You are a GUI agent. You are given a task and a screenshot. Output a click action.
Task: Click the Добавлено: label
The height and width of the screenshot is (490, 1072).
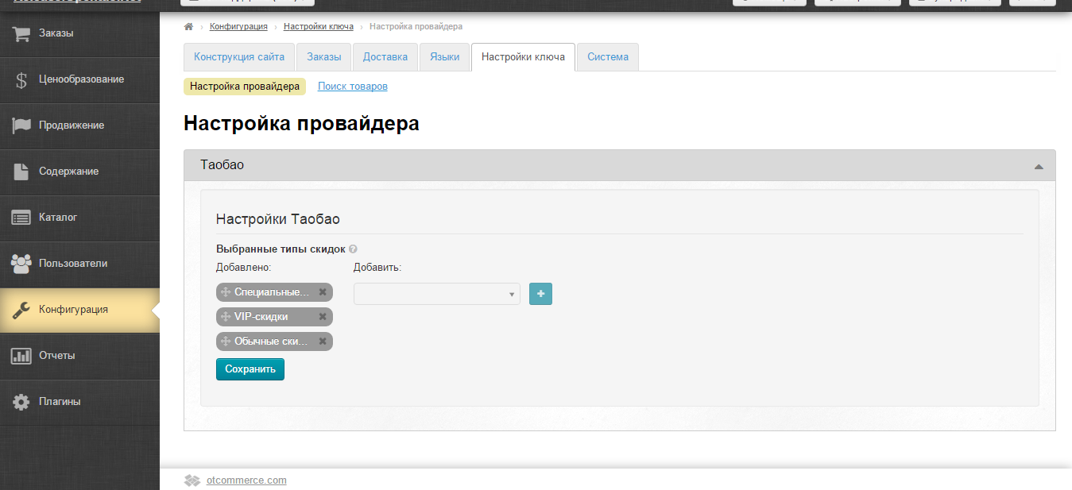(x=244, y=268)
